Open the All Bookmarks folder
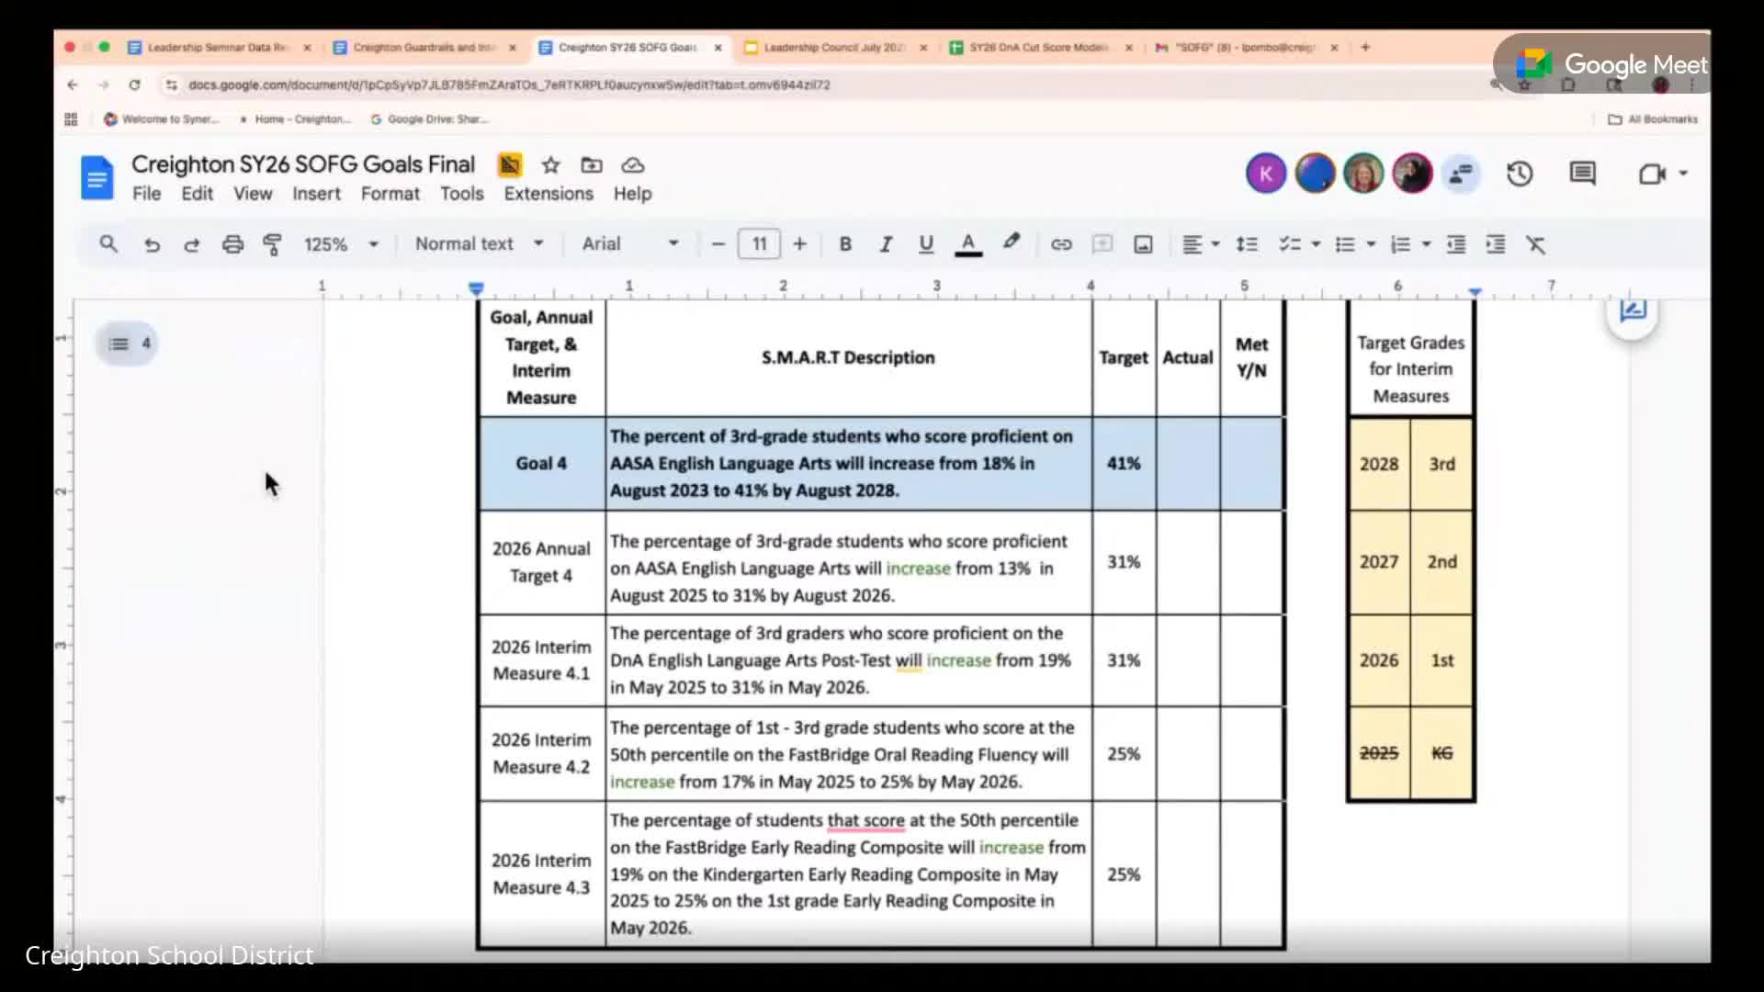 point(1653,119)
